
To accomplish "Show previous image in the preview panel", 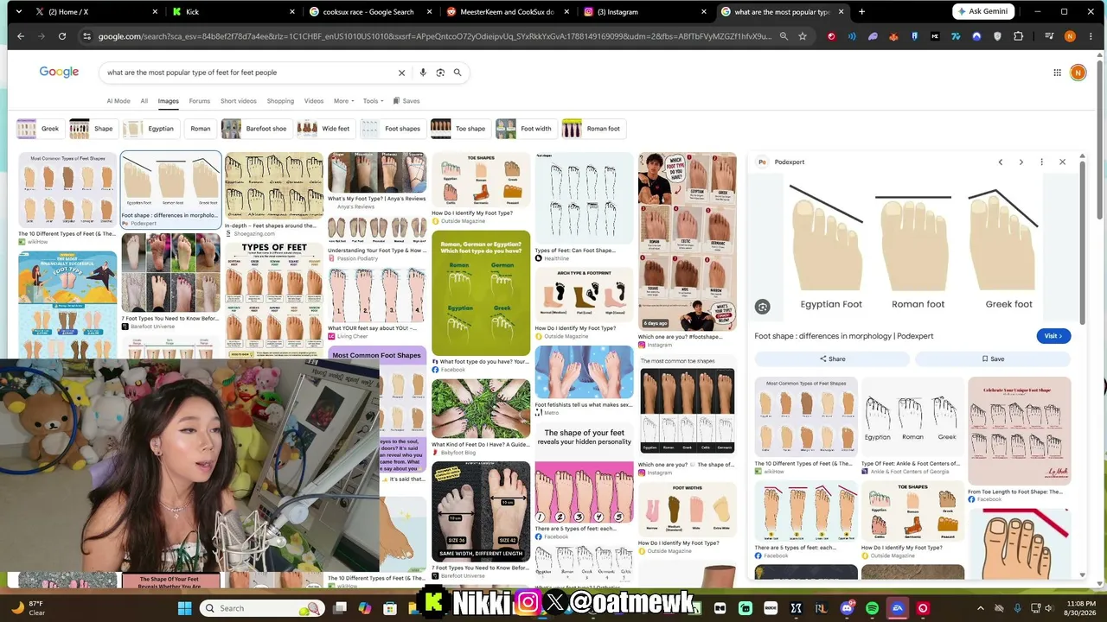I will point(1001,162).
